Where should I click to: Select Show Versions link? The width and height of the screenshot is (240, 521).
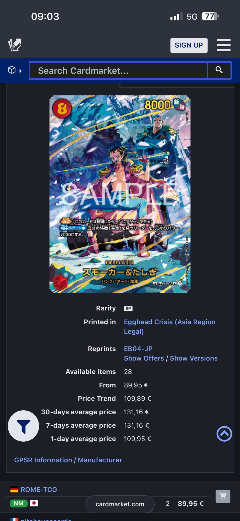(194, 358)
